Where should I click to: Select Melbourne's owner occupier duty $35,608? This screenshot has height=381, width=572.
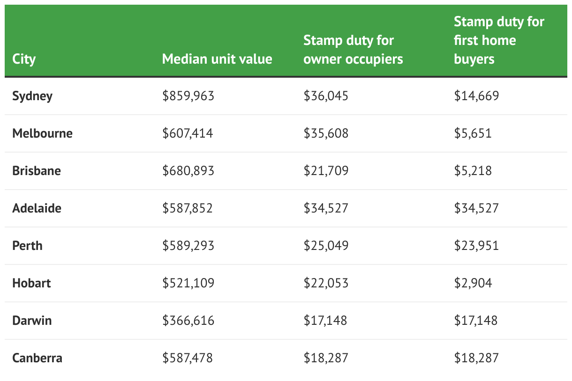point(326,133)
